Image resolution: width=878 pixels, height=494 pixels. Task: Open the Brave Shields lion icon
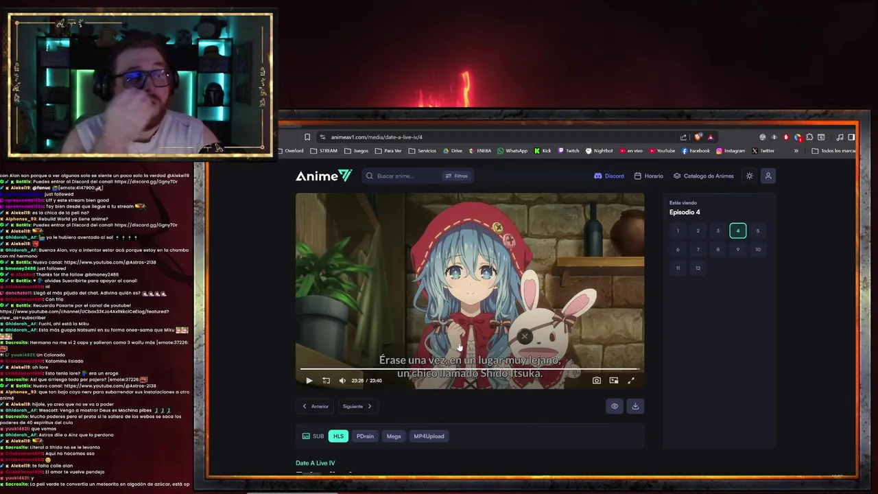pos(698,137)
